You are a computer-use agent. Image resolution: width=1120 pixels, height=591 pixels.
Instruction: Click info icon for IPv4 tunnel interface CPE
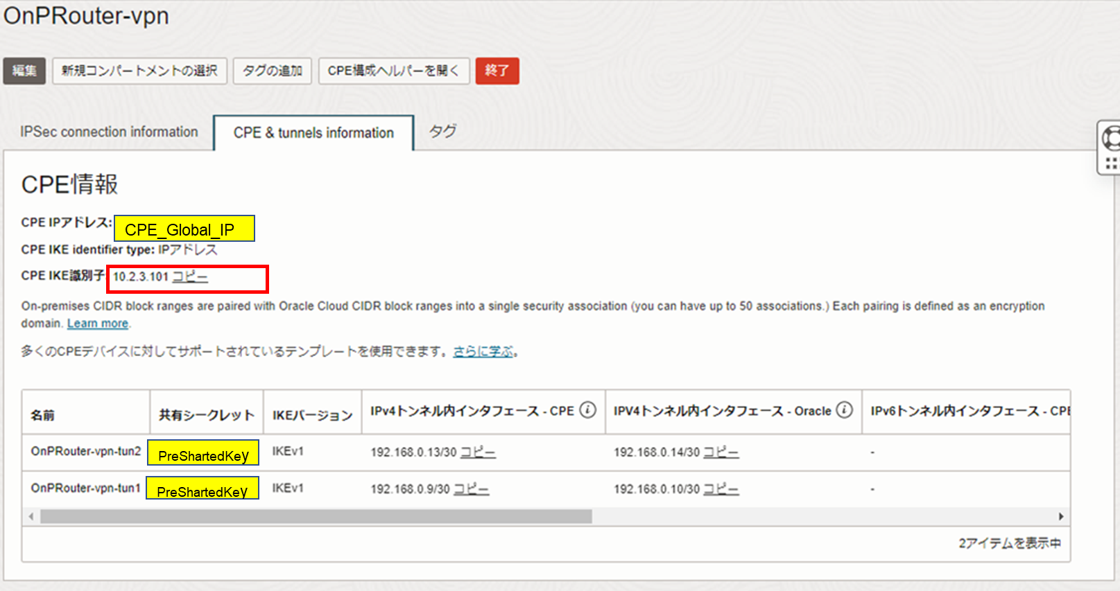point(587,410)
